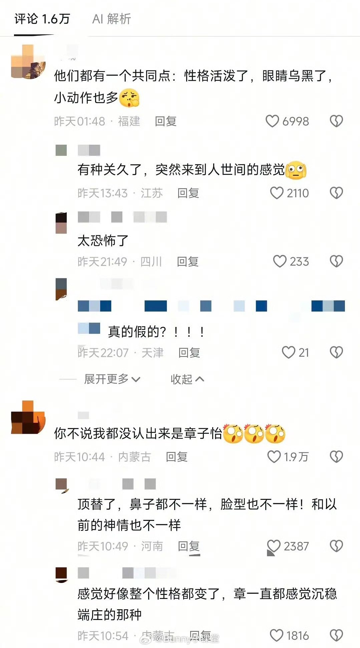Reply to the 太恐怖了 comment
The height and width of the screenshot is (648, 360).
click(x=188, y=261)
